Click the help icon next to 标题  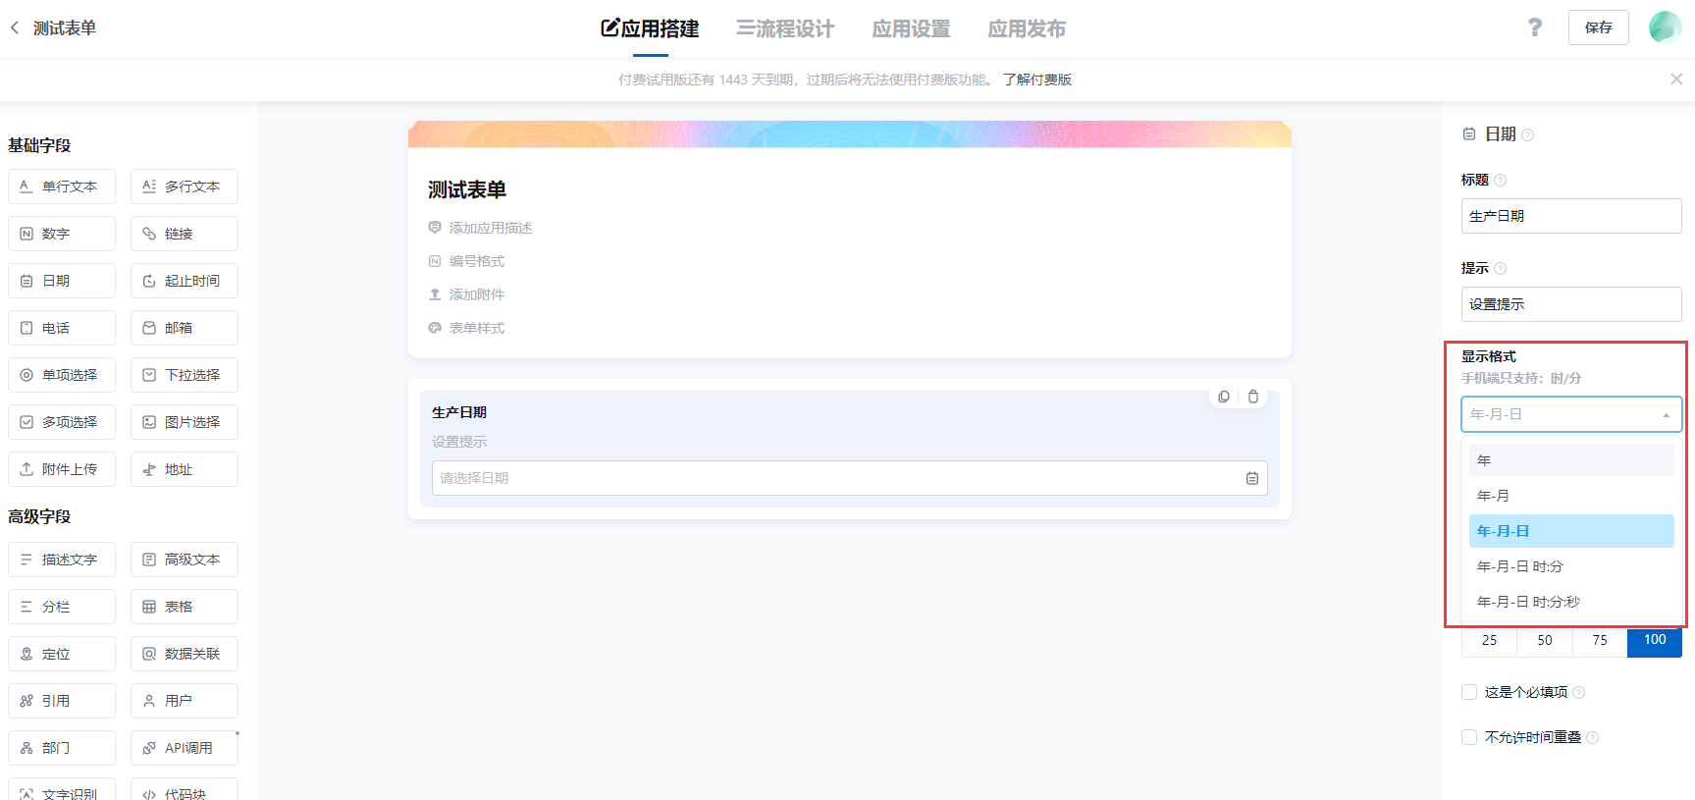point(1500,180)
